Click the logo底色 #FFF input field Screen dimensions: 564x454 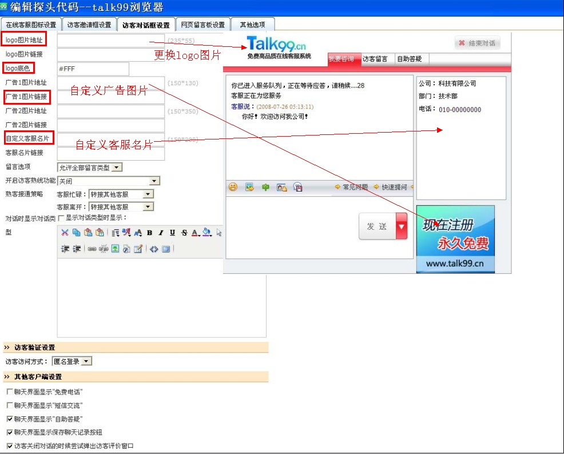(93, 69)
